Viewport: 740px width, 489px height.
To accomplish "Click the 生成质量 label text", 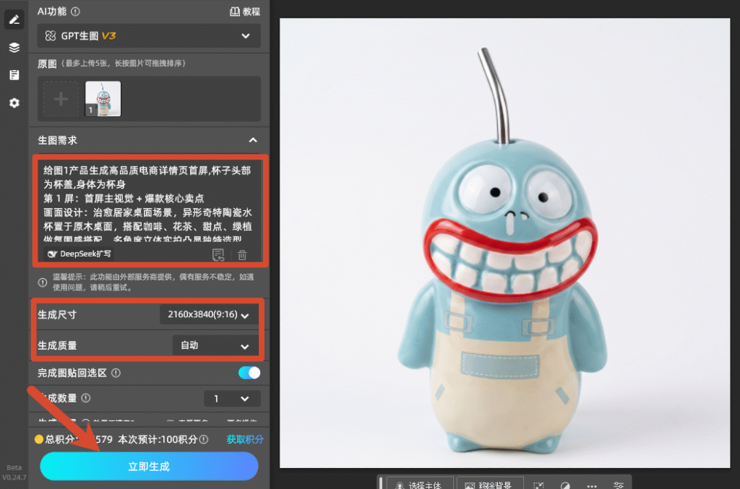I will click(x=57, y=346).
